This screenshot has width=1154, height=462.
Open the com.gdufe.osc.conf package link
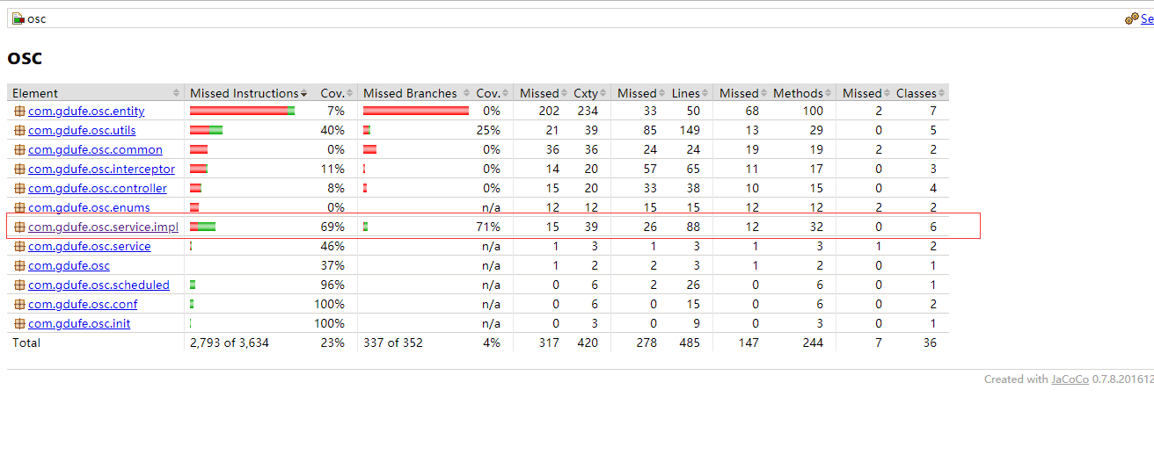coord(83,305)
